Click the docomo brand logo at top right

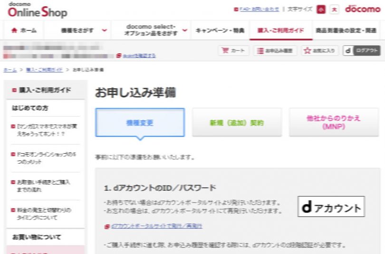pyautogui.click(x=363, y=9)
